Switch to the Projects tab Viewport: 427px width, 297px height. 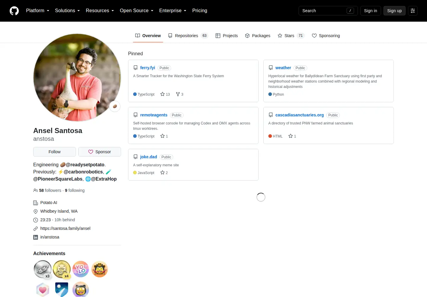point(227,36)
